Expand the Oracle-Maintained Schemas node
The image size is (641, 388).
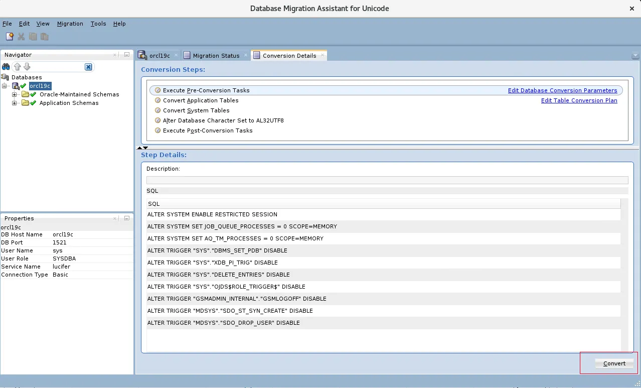point(15,94)
